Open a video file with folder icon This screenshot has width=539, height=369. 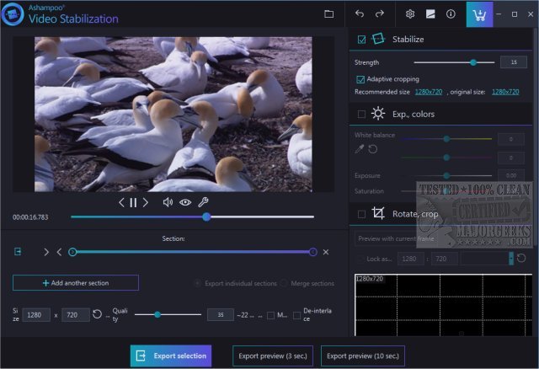pyautogui.click(x=329, y=14)
